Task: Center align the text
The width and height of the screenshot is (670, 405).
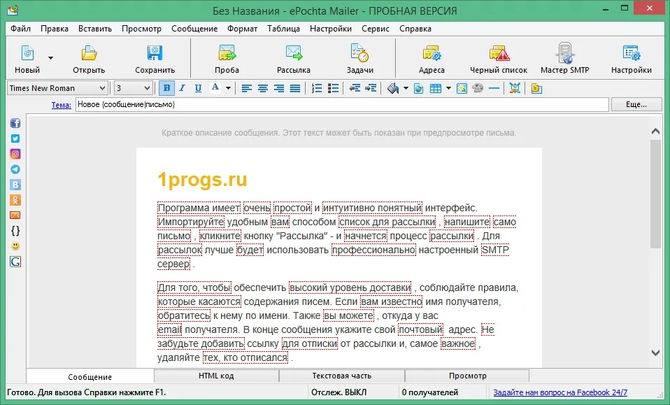Action: point(262,88)
